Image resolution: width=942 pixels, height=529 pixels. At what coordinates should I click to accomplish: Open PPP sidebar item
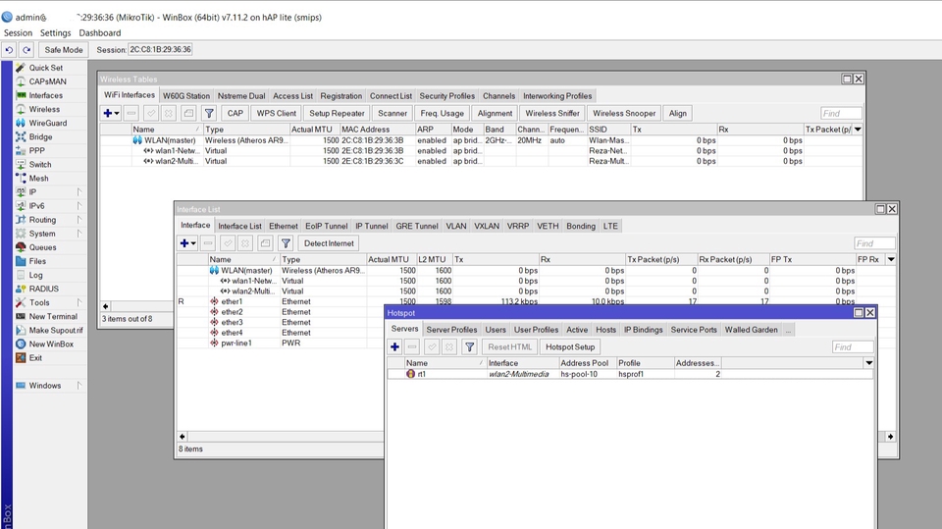pos(36,151)
